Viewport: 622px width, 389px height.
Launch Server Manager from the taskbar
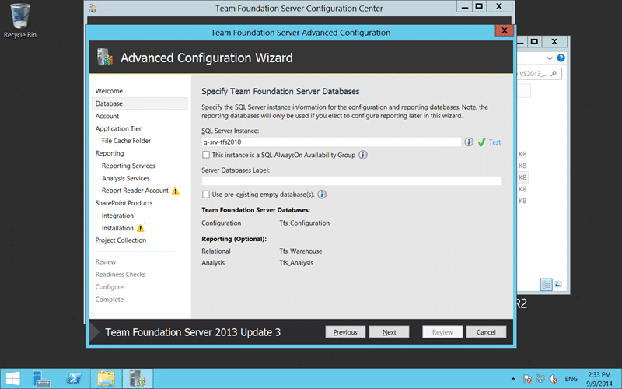point(41,379)
